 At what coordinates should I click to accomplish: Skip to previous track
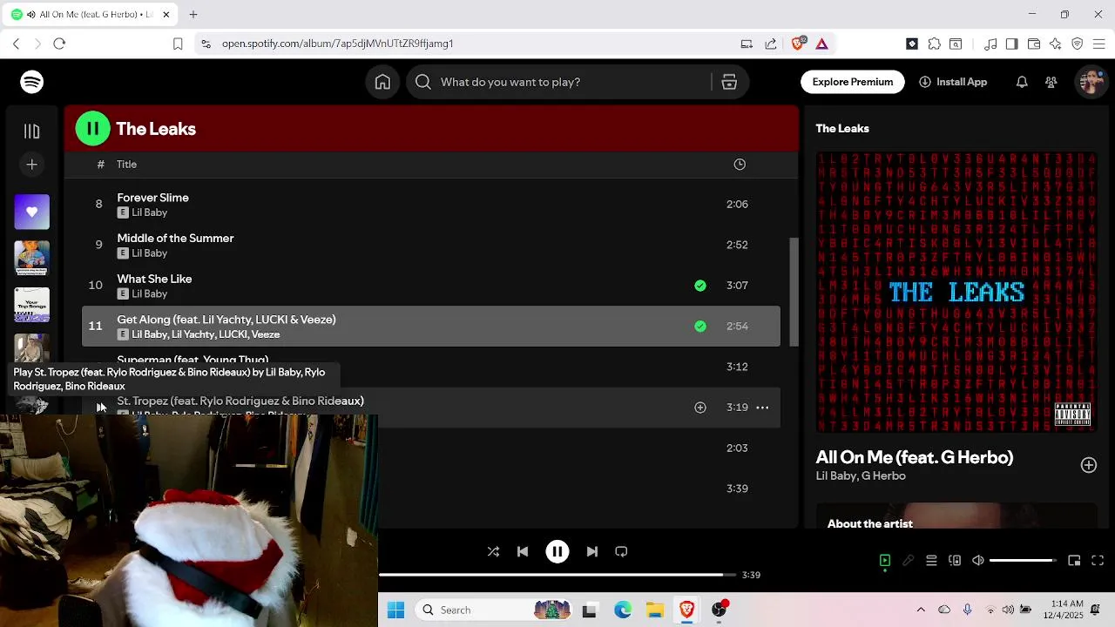523,551
